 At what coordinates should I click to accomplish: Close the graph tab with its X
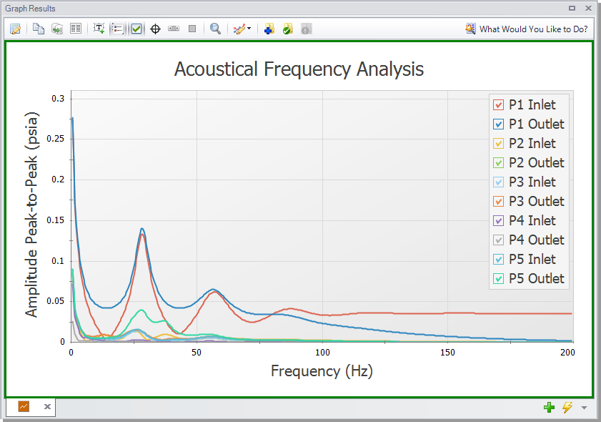(x=47, y=406)
